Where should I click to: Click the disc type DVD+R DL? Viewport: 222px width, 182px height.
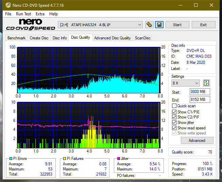point(196,51)
